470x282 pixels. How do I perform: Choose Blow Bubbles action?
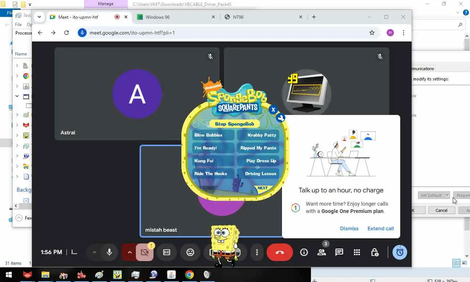click(213, 135)
